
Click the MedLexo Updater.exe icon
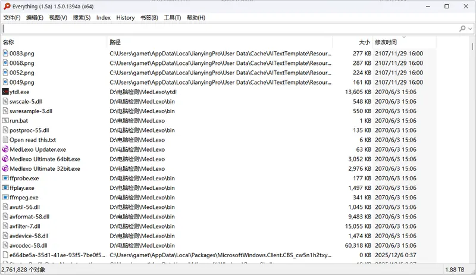point(5,149)
